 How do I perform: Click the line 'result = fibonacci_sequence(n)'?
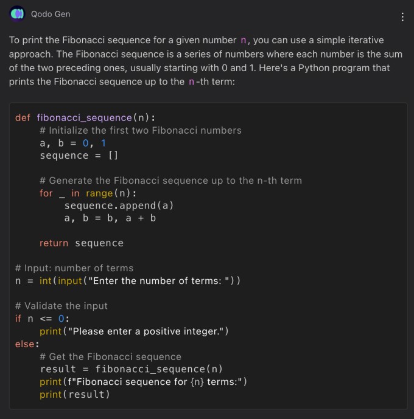pyautogui.click(x=132, y=369)
